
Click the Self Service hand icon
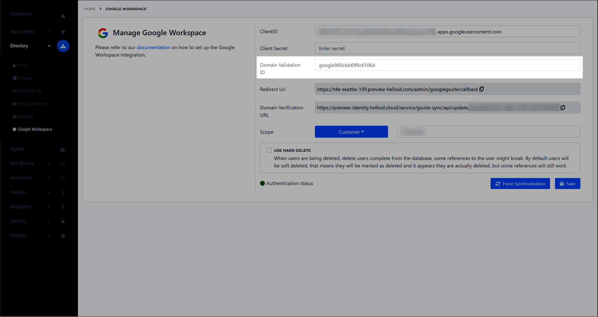pos(63,164)
